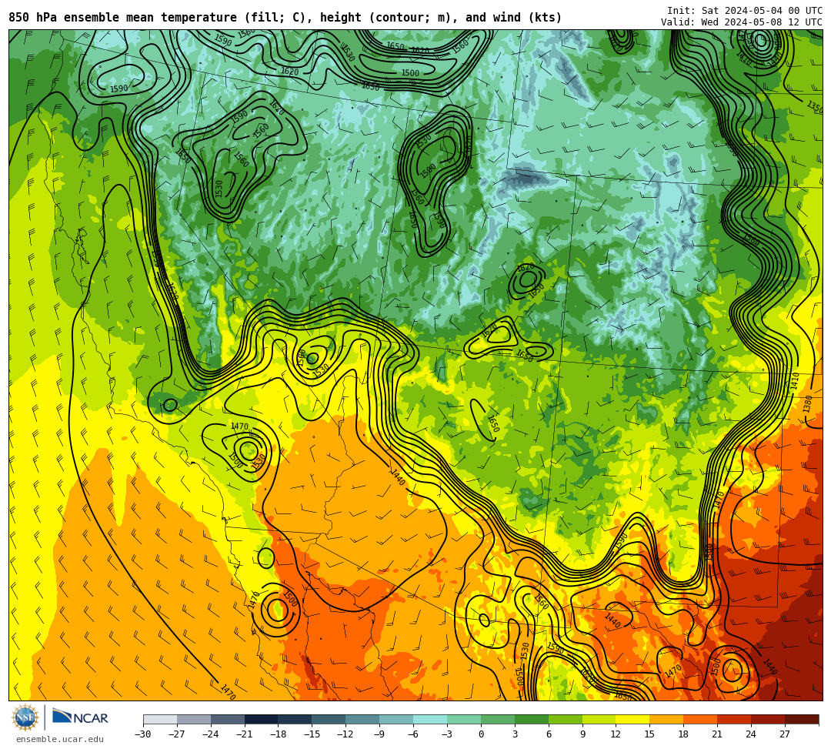Click the 21 to 24 colorbar swatch
The height and width of the screenshot is (749, 831).
[x=735, y=719]
